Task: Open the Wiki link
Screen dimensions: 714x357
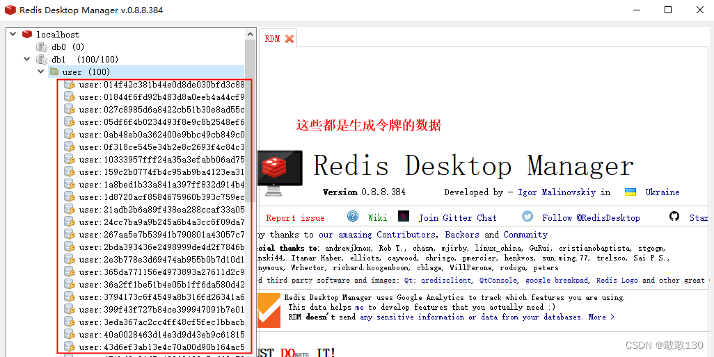Action: (x=377, y=218)
